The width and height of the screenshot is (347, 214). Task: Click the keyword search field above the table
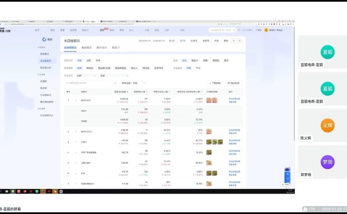(91, 83)
